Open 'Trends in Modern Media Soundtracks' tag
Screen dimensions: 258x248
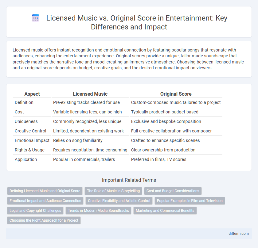98,211
